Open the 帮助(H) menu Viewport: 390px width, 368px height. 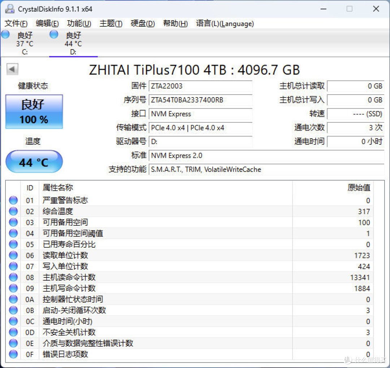(x=175, y=23)
